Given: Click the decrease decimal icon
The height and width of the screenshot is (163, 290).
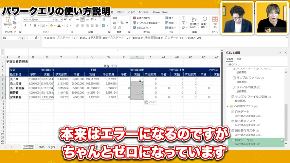Looking at the screenshot, I should 119,28.
